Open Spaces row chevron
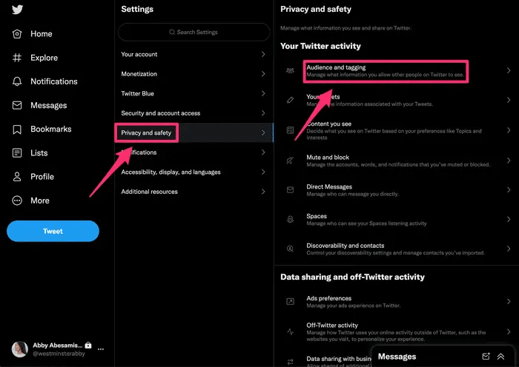Viewport: 519px width, 367px height. tap(509, 219)
